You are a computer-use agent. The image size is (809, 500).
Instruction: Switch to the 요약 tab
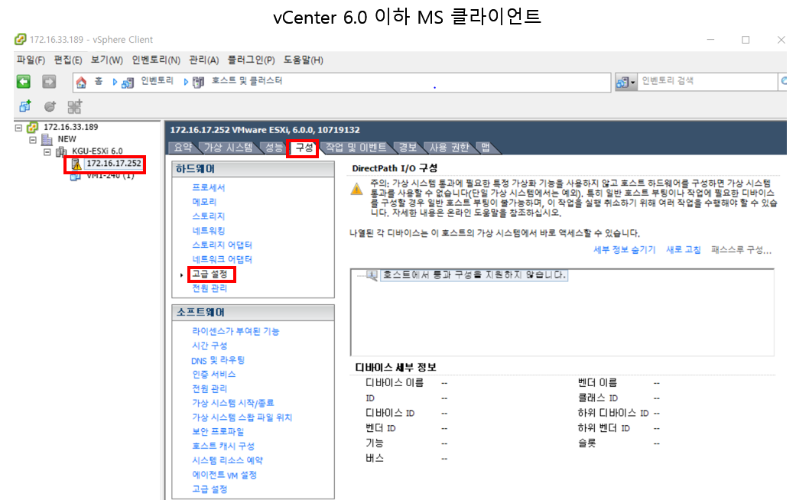183,148
